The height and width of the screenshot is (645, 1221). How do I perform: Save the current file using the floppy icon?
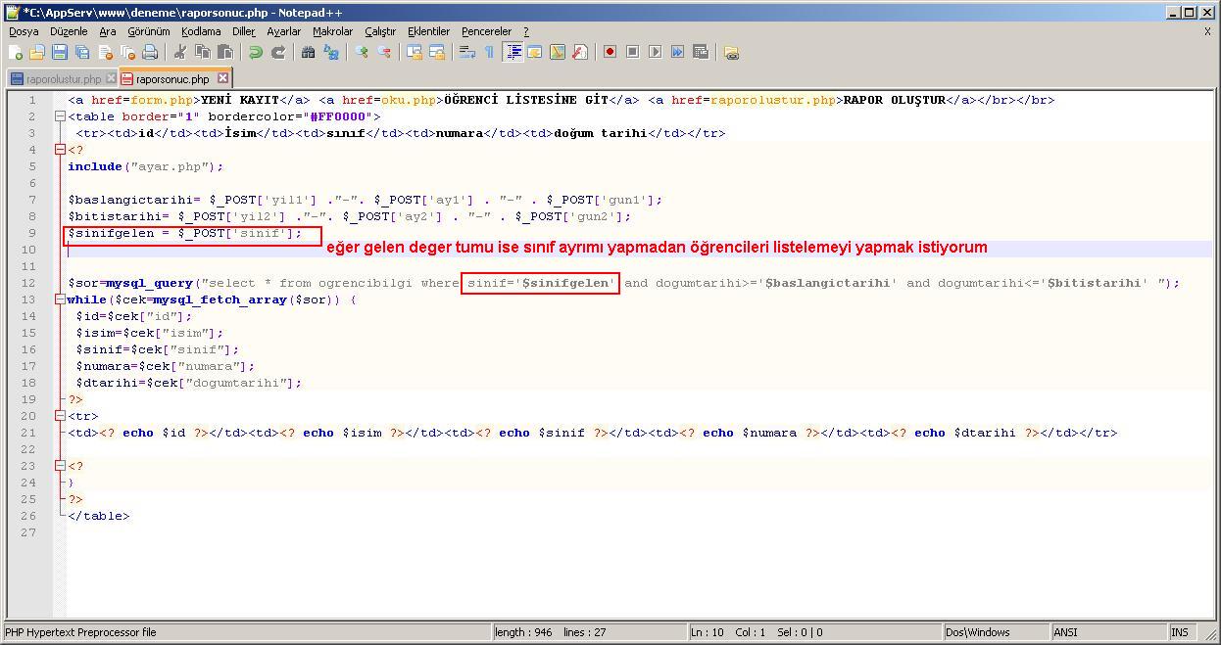tap(60, 52)
